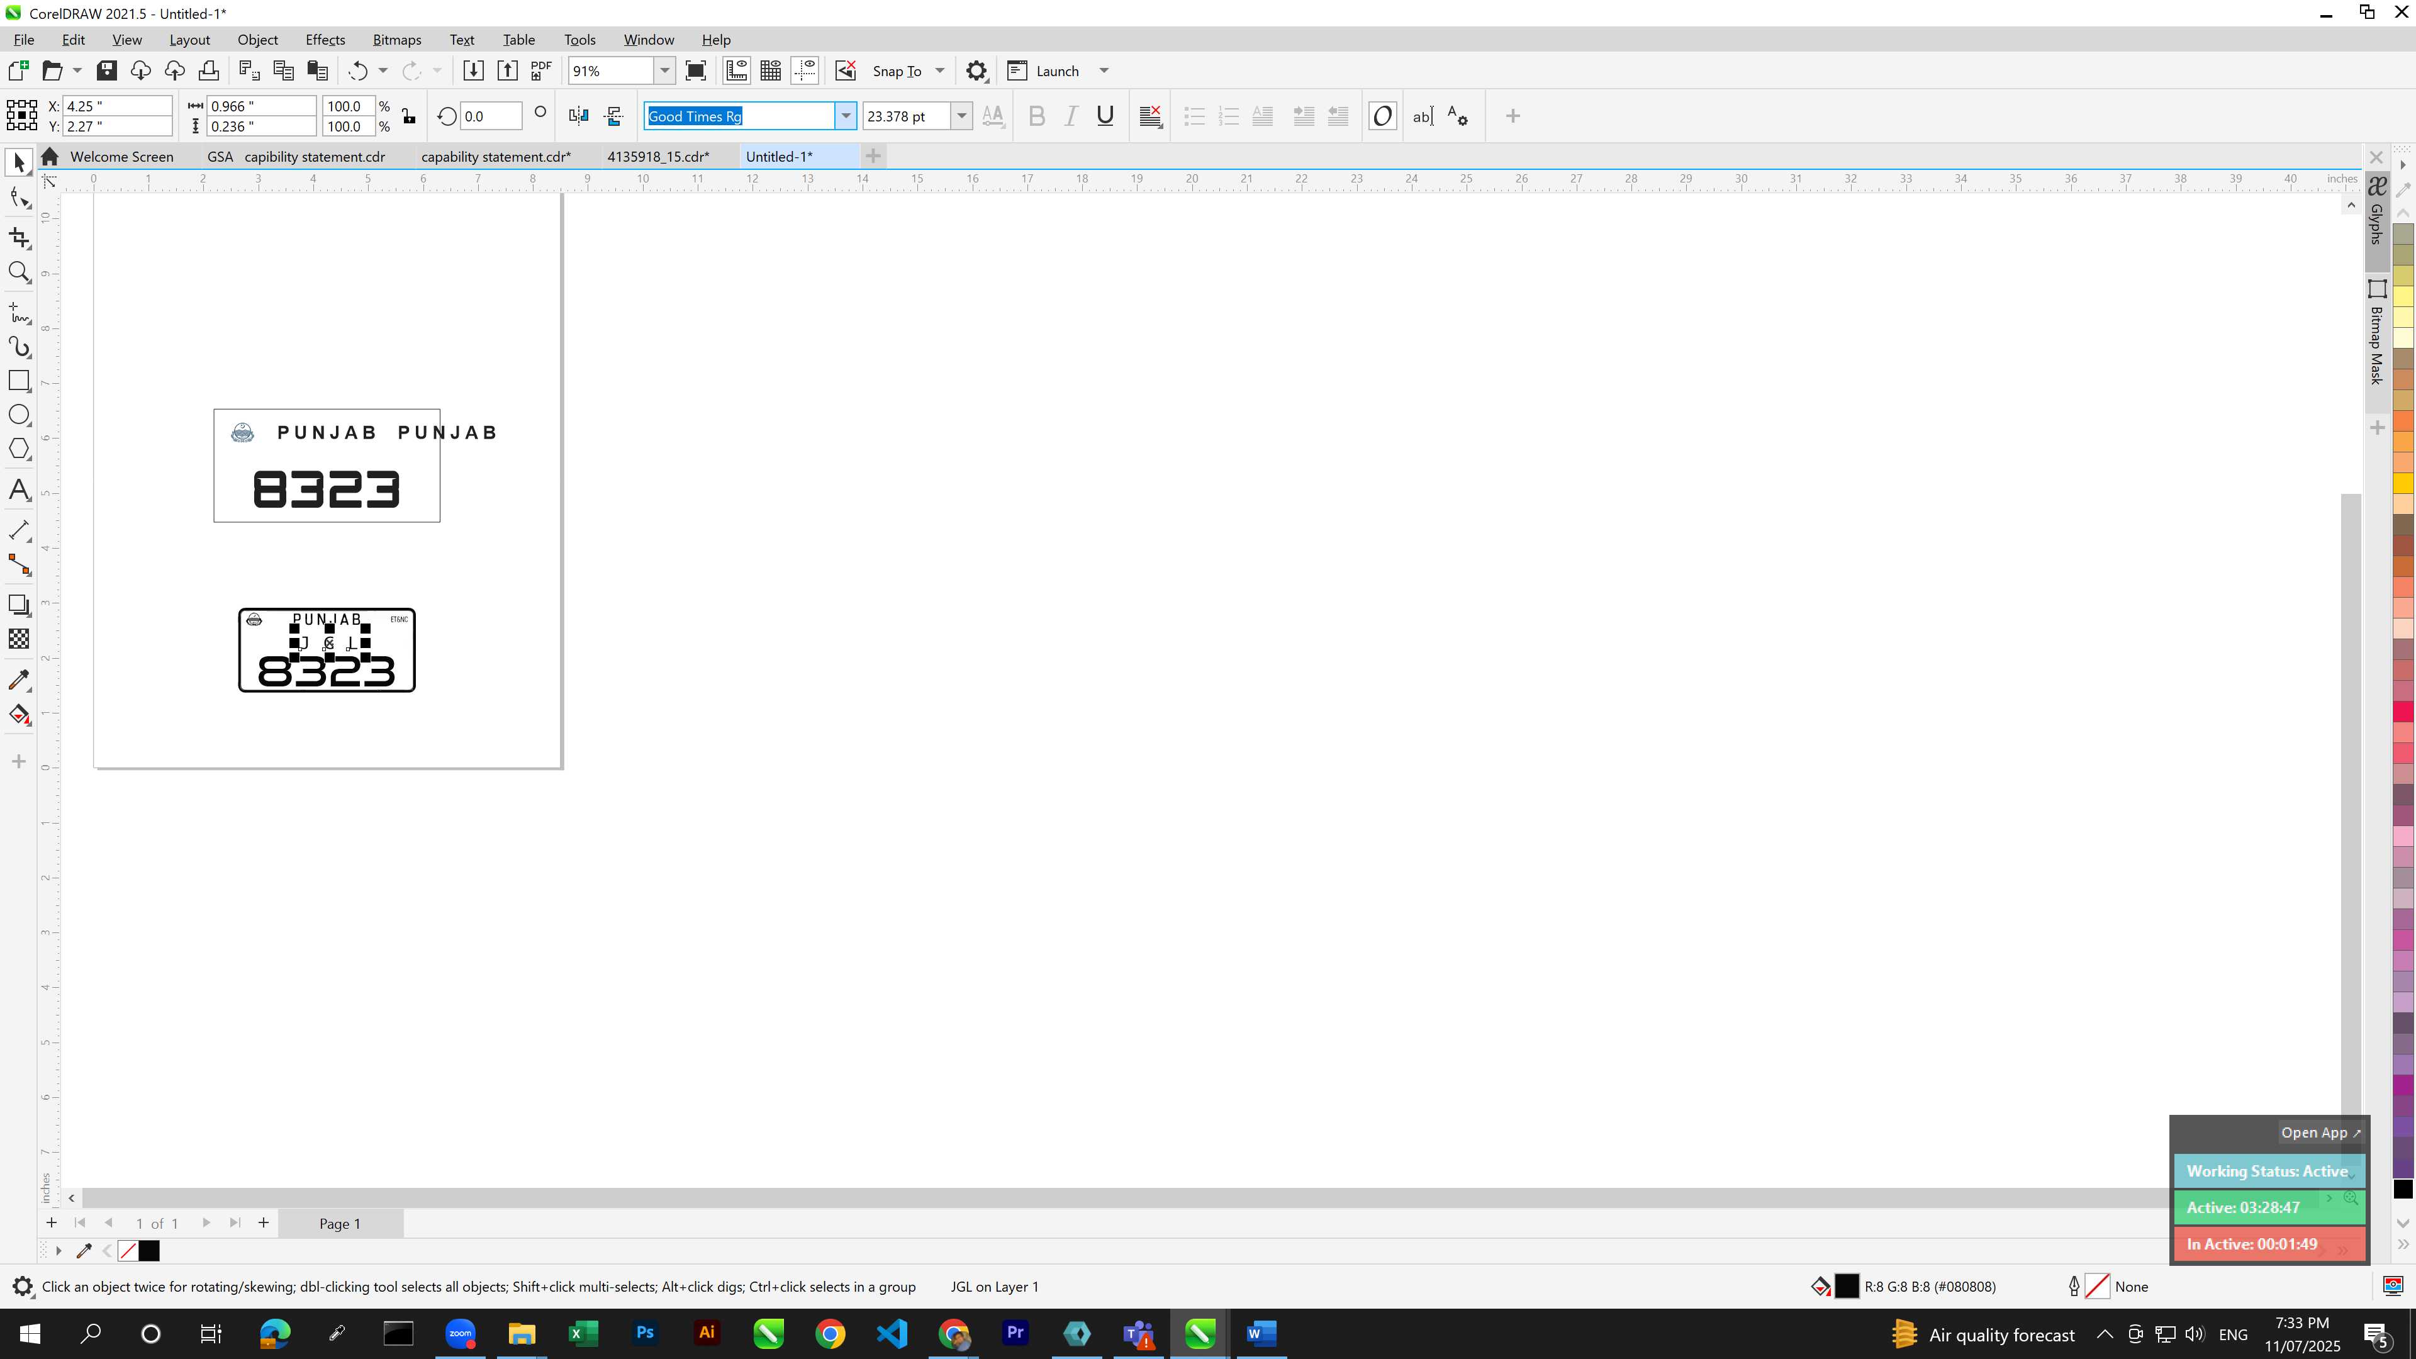This screenshot has height=1359, width=2416.
Task: Click the Print icon
Action: [x=208, y=70]
